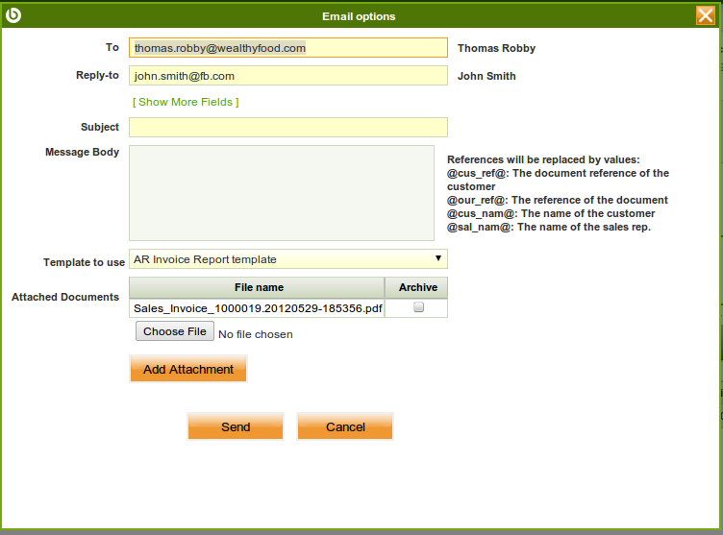Click the Thomas Robby recipient name
The height and width of the screenshot is (535, 723).
(x=496, y=48)
